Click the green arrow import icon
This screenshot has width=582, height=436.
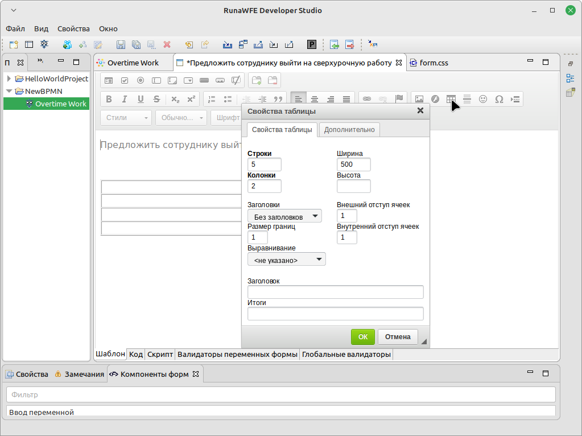click(335, 44)
